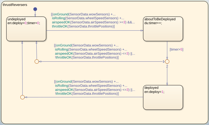The width and height of the screenshot is (209, 125).
Task: Select the undeployed state box
Action: click(26, 33)
